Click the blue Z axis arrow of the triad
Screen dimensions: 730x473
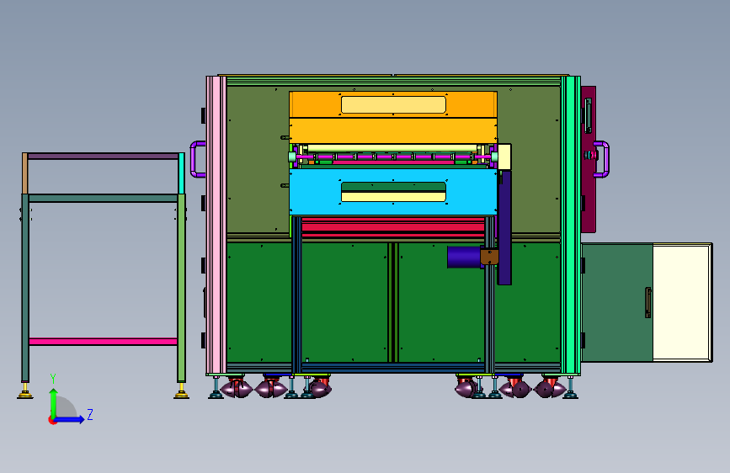[70, 419]
